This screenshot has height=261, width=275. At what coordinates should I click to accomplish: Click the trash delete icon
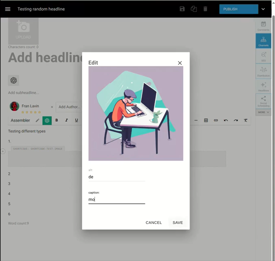point(205,9)
